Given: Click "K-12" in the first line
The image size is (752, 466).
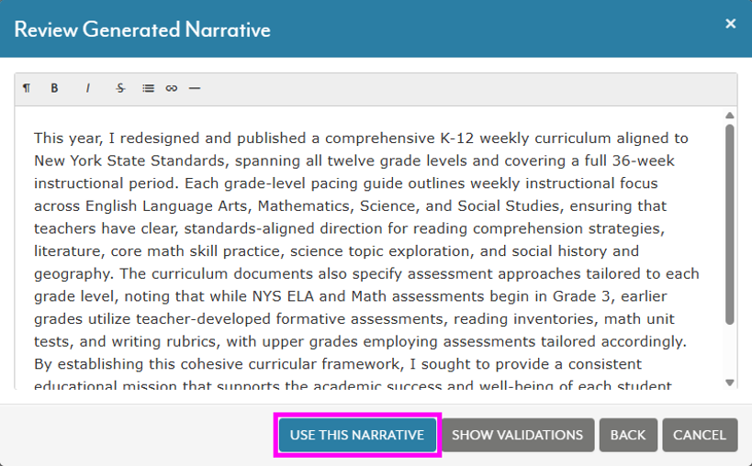Looking at the screenshot, I should pyautogui.click(x=457, y=139).
